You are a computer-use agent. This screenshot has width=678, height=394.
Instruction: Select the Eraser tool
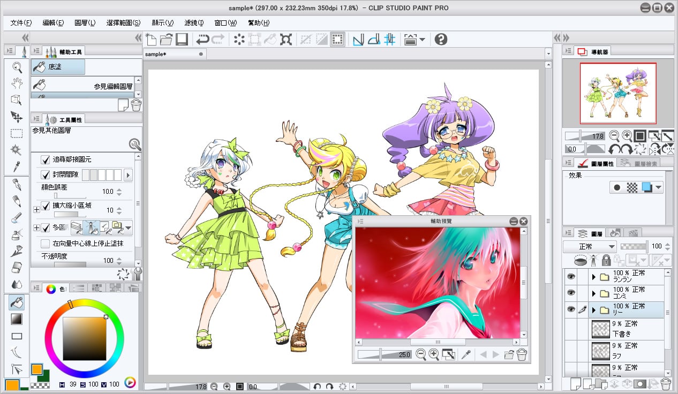pyautogui.click(x=17, y=267)
